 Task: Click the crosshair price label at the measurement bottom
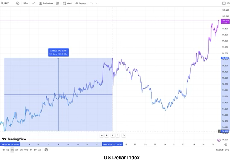coord(225,131)
